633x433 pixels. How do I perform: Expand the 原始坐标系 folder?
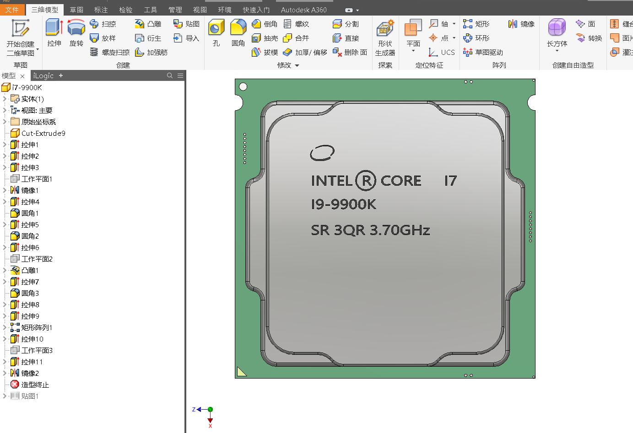coord(5,122)
